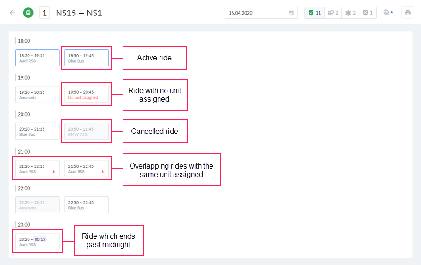Toggle no-unit rides filter showing 2
421x265 pixels.
pyautogui.click(x=333, y=13)
